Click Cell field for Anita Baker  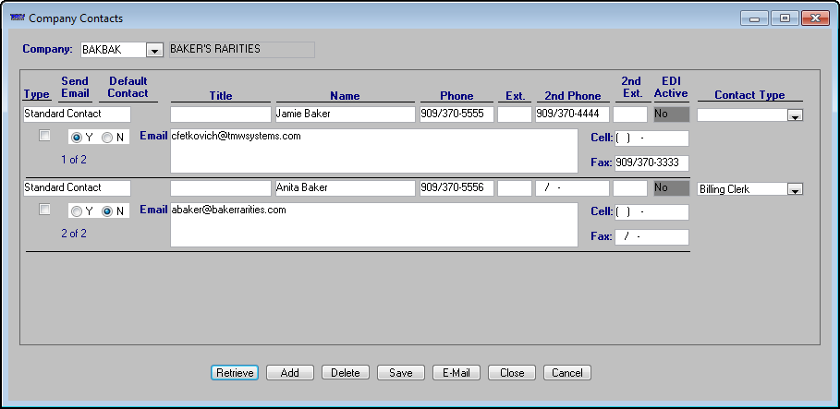pos(651,212)
